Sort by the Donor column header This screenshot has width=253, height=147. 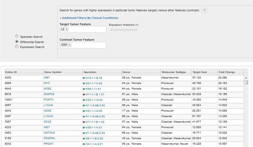(141, 72)
